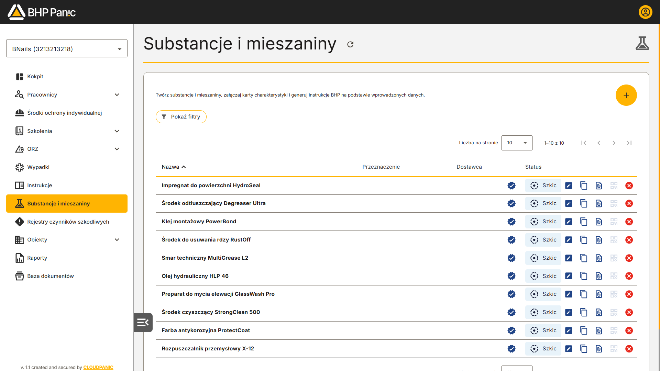
Task: Copy Farba antykorozyjna ProtectCoat entry
Action: (x=584, y=330)
